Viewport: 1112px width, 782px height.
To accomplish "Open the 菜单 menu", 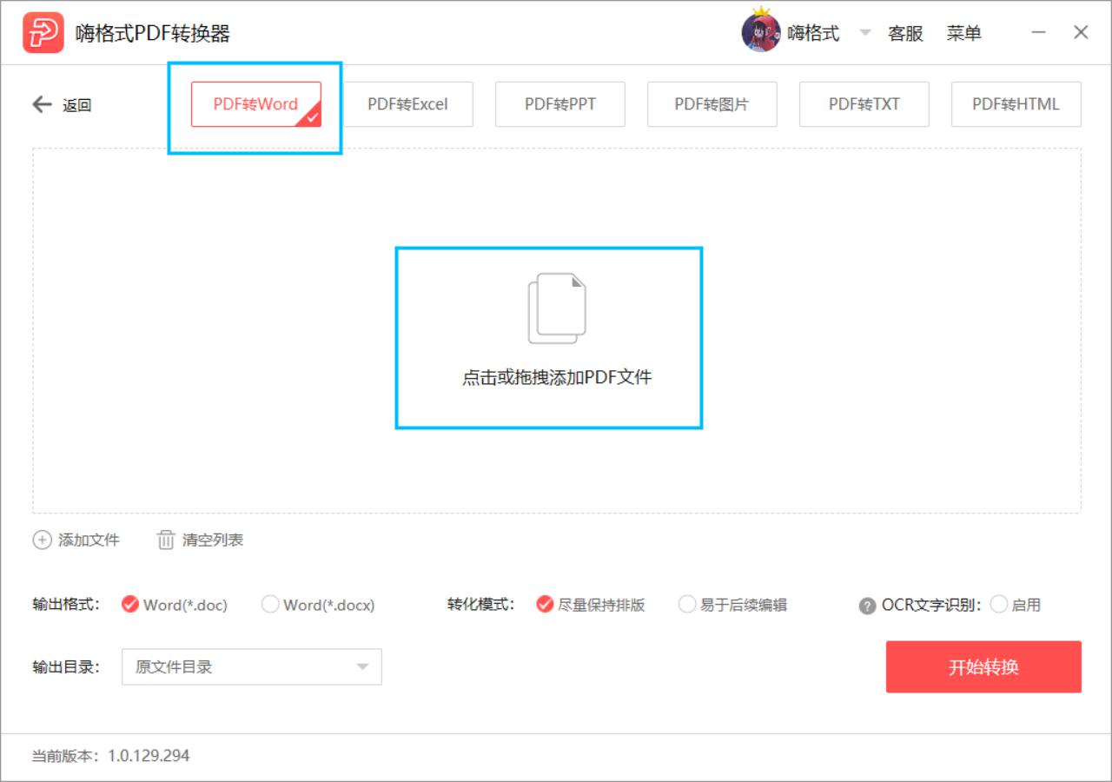I will 964,33.
